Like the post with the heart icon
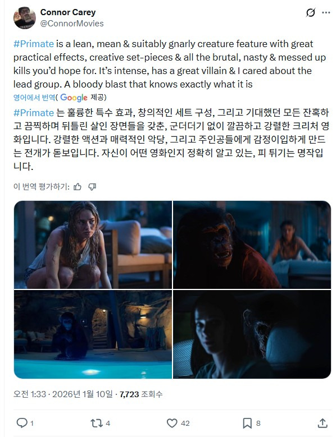This screenshot has width=336, height=437. [x=172, y=423]
